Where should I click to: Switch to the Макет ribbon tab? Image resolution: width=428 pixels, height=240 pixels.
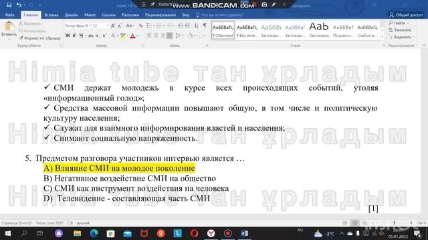click(x=90, y=15)
